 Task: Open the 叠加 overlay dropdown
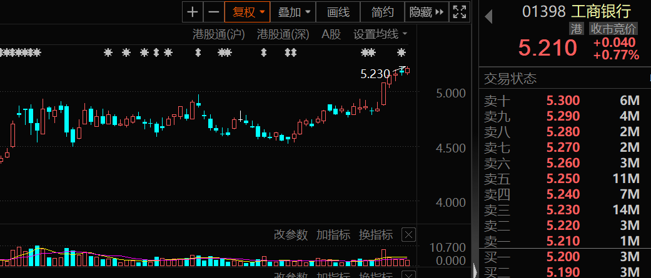tap(293, 11)
